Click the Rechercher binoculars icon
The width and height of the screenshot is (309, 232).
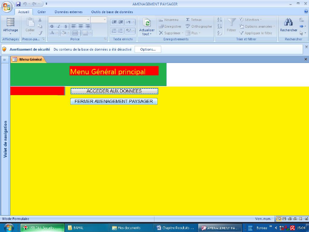tap(289, 24)
